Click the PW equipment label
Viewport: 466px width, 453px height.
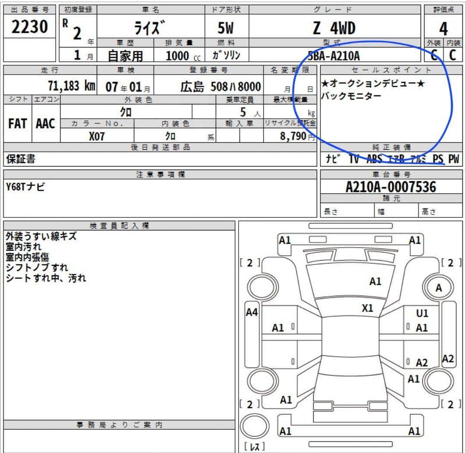click(453, 159)
